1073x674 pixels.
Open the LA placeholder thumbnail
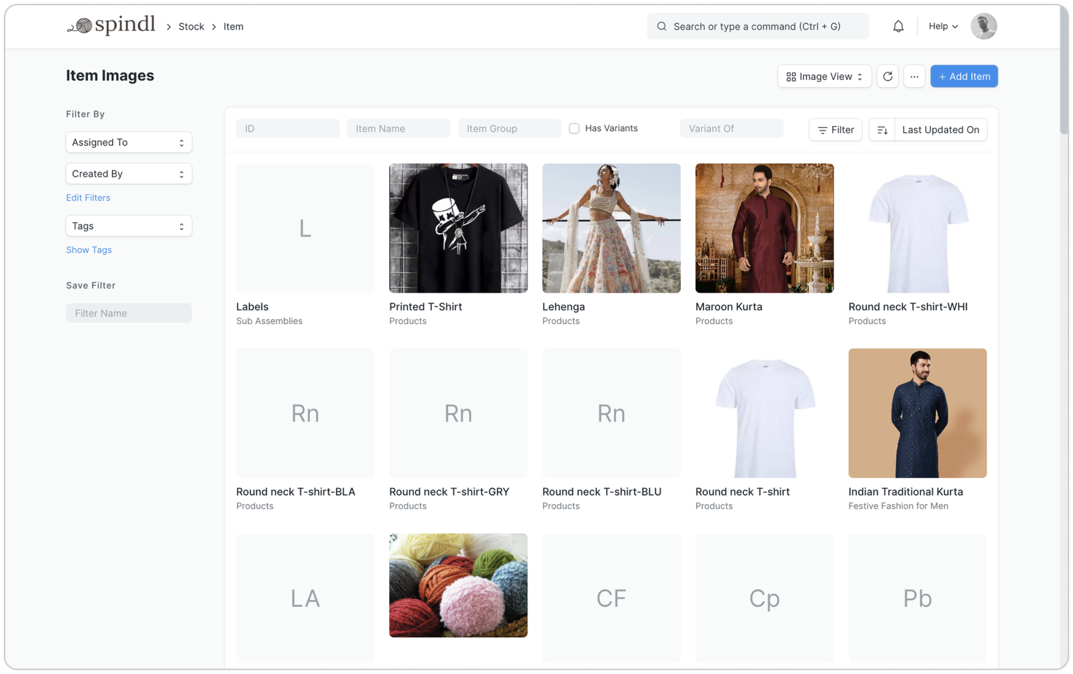(x=305, y=598)
